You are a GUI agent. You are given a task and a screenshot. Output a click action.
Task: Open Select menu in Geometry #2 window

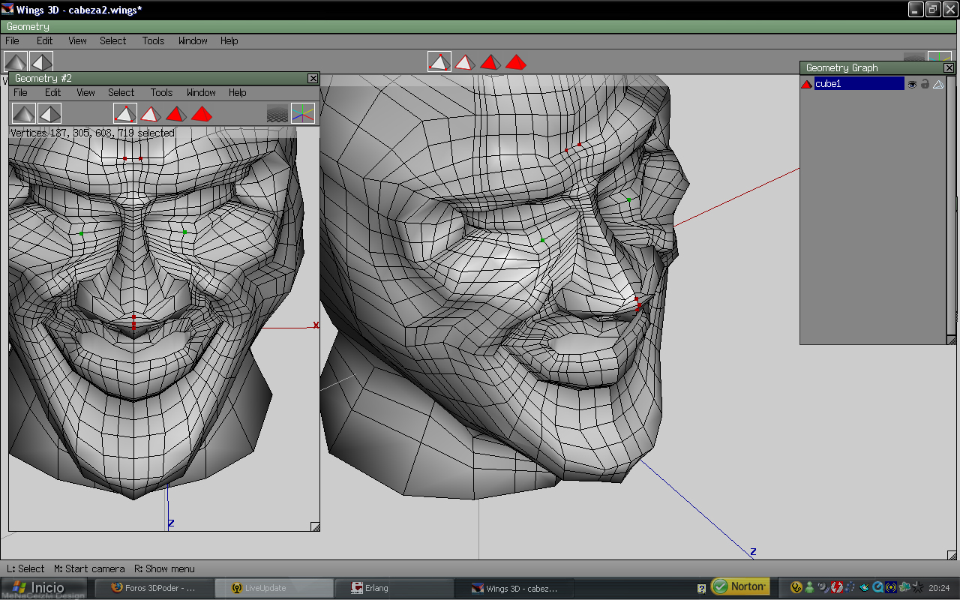(121, 92)
